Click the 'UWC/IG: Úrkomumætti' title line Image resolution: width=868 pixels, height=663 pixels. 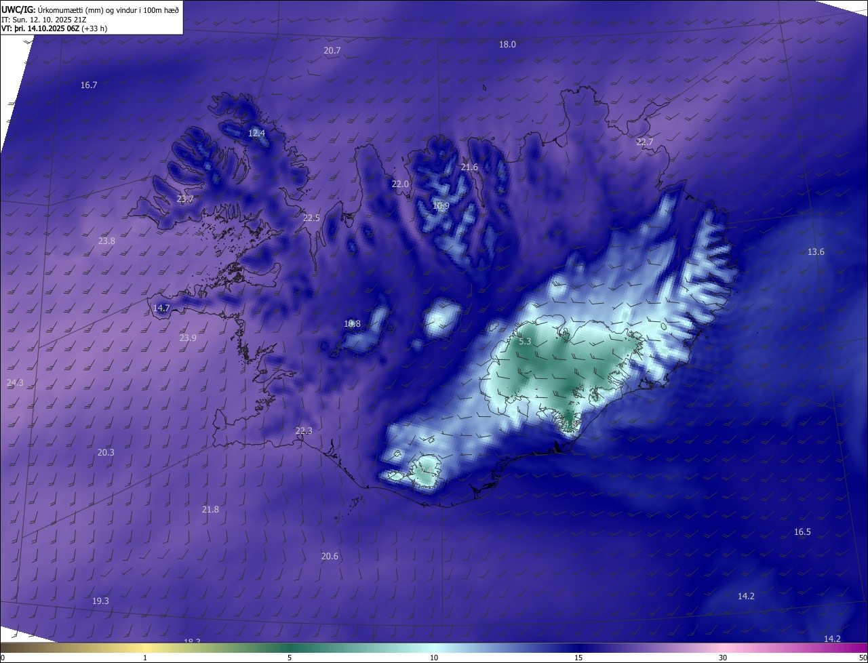91,9
